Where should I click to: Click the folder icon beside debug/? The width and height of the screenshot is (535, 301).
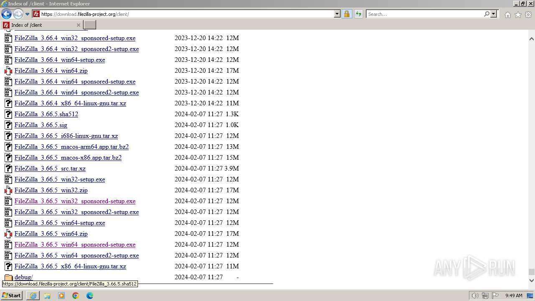pos(8,277)
